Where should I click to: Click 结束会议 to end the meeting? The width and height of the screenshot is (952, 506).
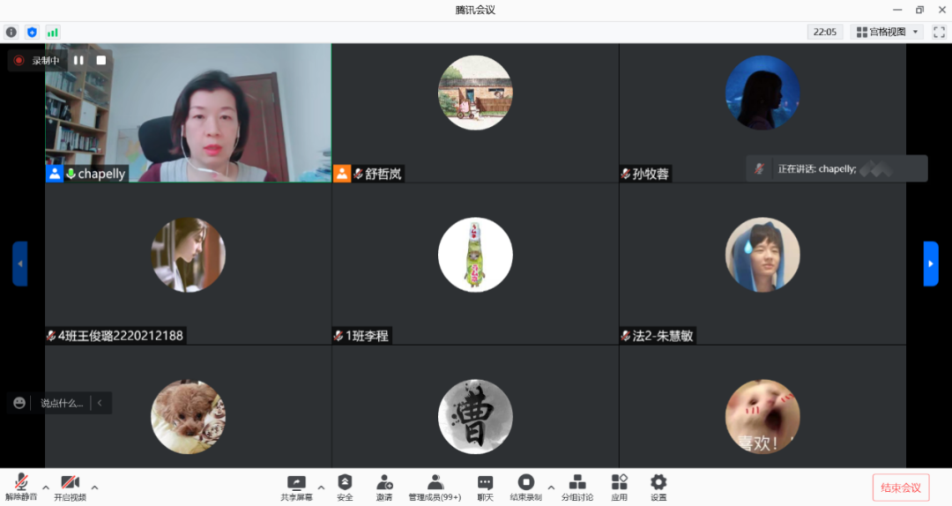click(900, 487)
